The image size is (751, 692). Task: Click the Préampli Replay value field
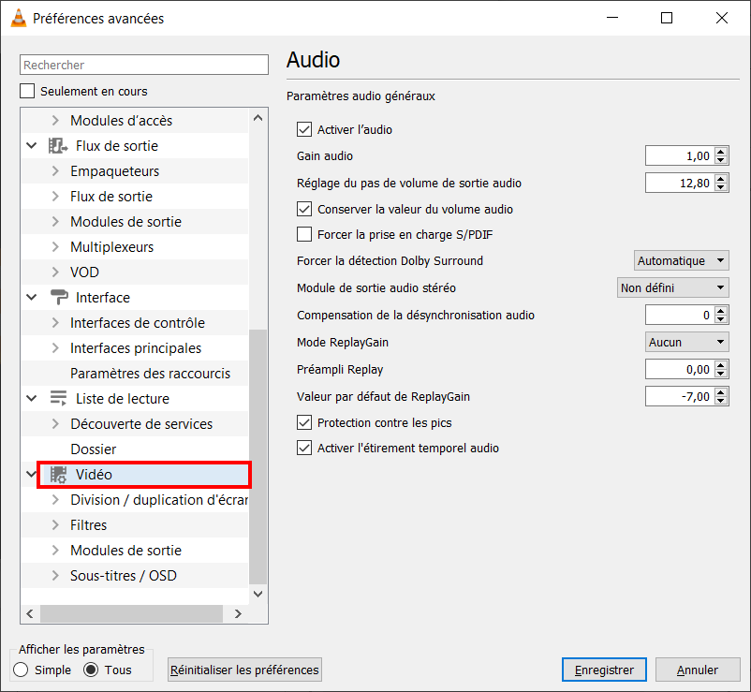tap(680, 369)
